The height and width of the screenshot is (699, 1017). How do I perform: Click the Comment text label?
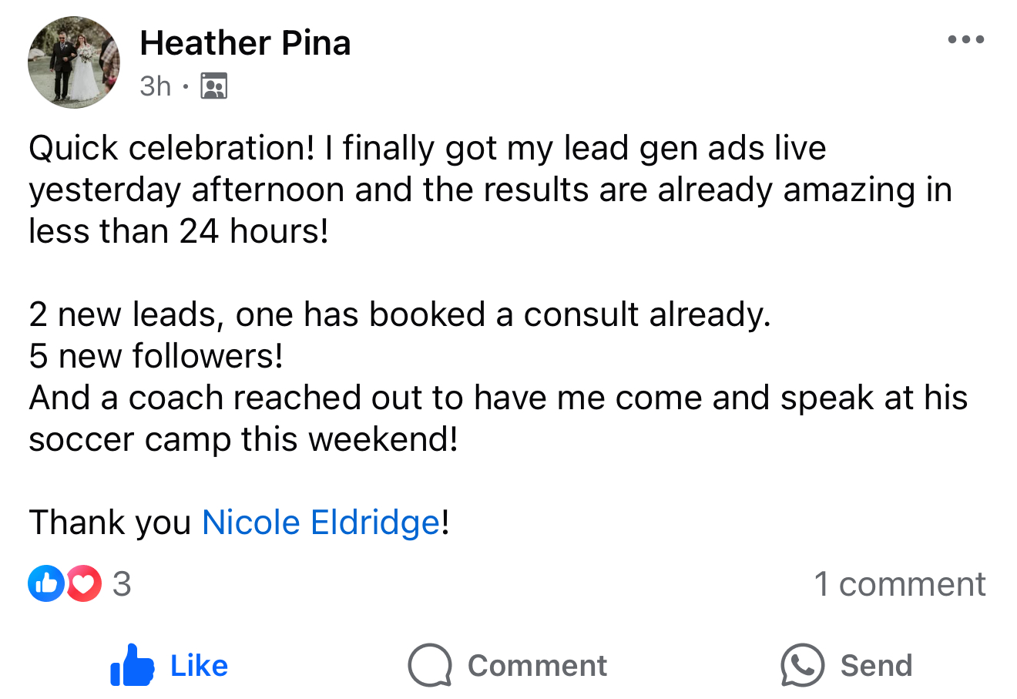click(537, 666)
